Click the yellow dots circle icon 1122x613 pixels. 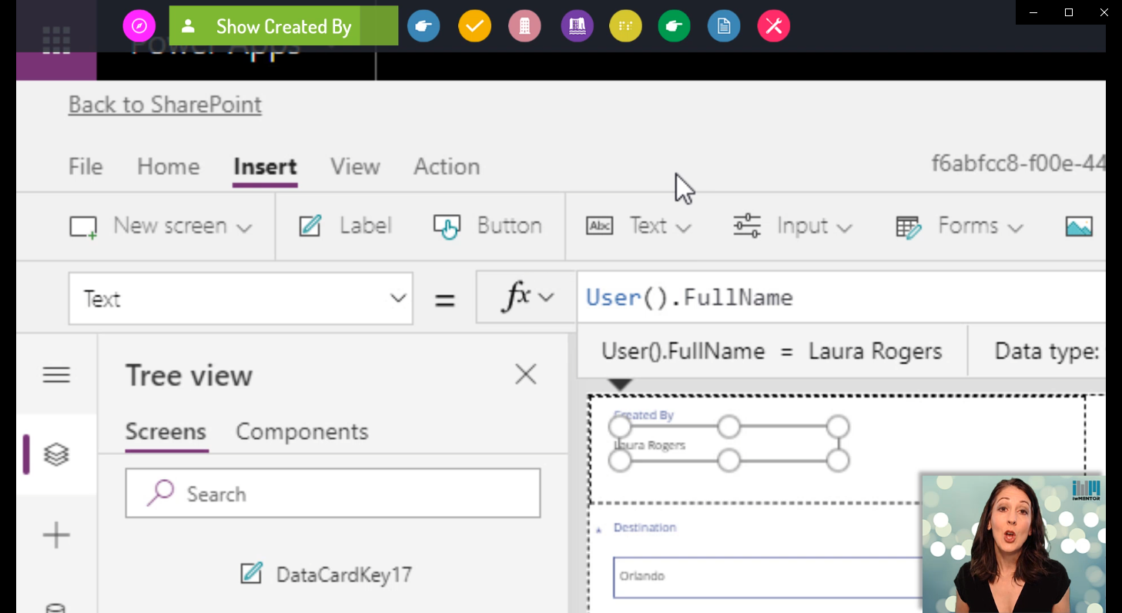pos(625,26)
